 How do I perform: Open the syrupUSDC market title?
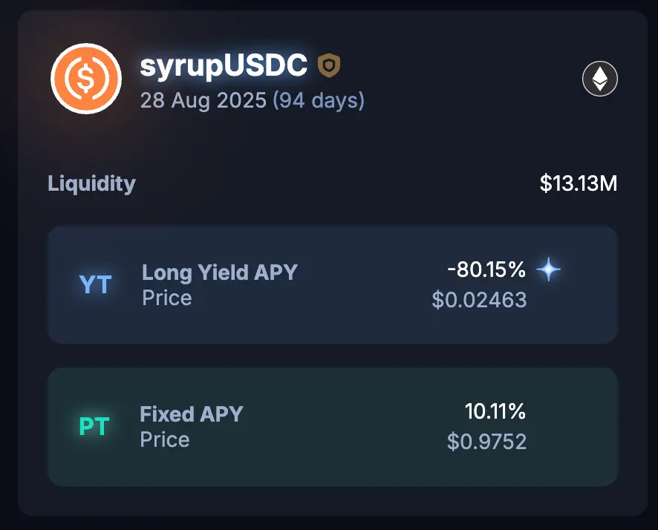224,66
